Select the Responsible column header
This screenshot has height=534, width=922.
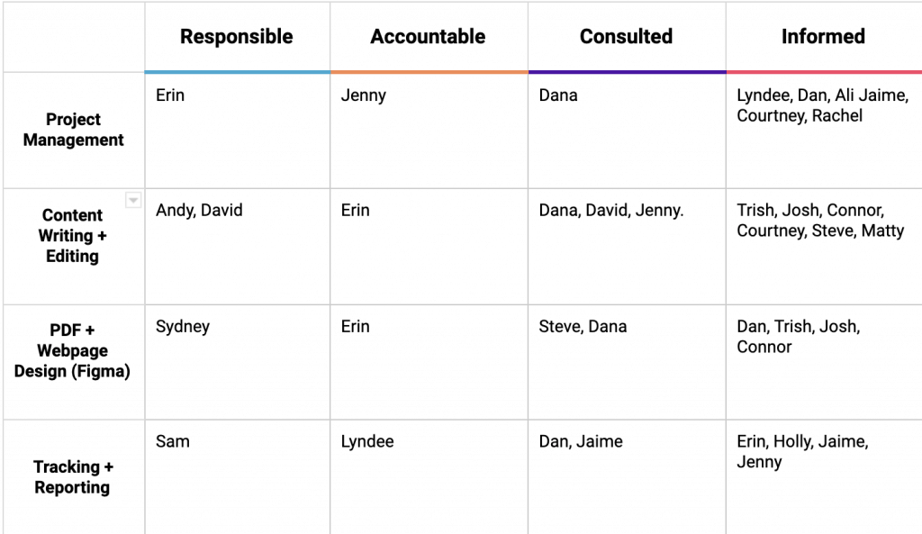(x=238, y=36)
